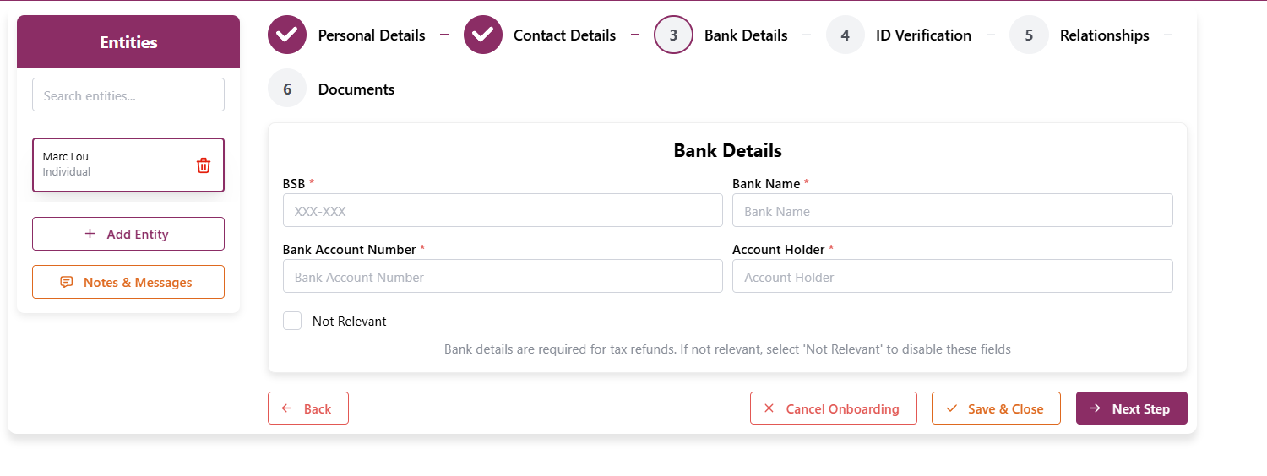Open Notes & Messages
This screenshot has width=1267, height=476.
[x=128, y=282]
